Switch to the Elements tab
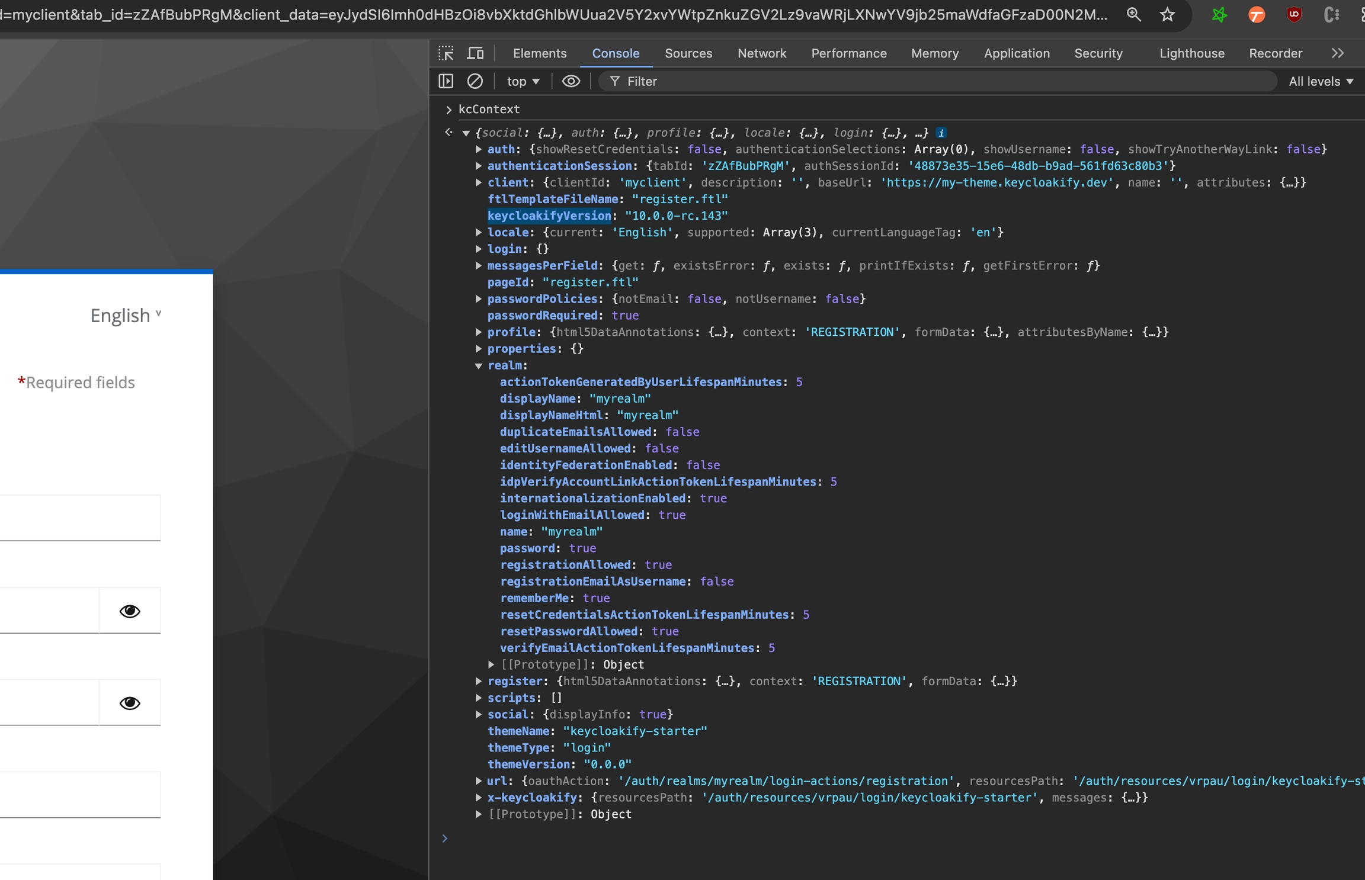 coord(539,53)
